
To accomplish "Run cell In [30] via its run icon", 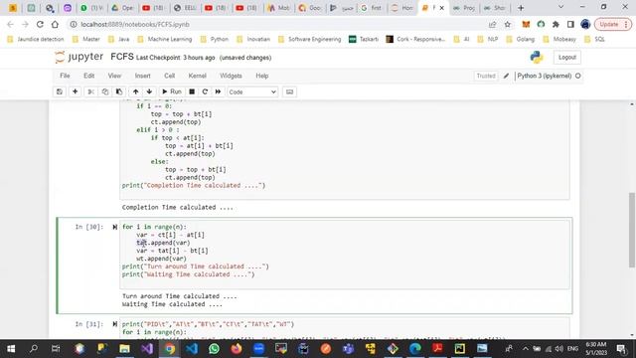I will click(x=115, y=227).
